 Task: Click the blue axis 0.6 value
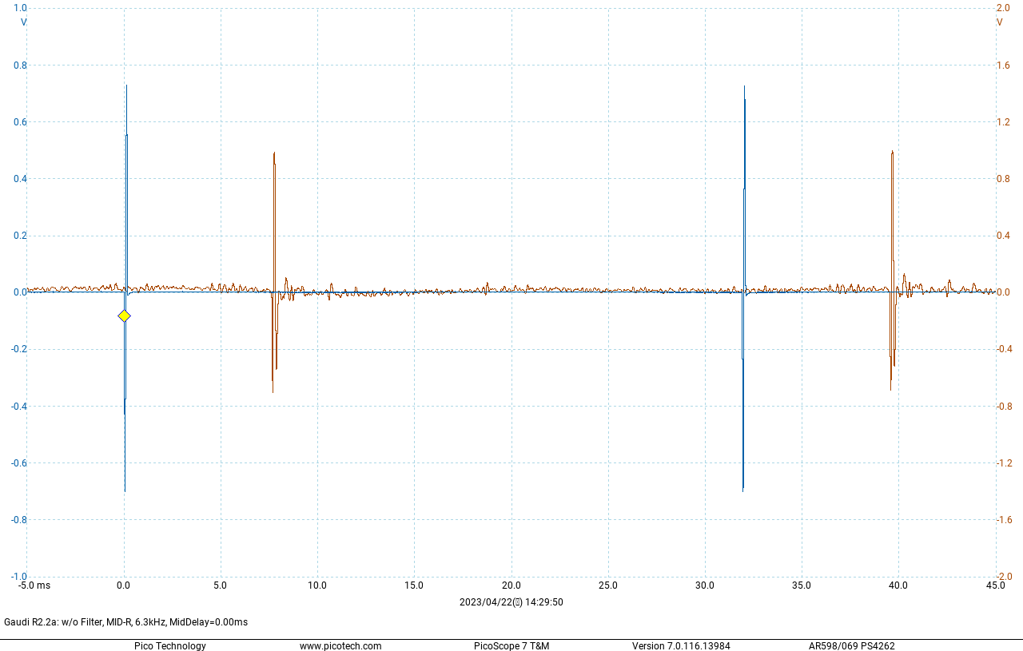coord(20,122)
